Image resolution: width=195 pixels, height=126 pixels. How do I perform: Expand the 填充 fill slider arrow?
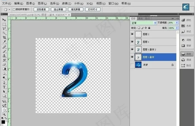click(x=177, y=28)
